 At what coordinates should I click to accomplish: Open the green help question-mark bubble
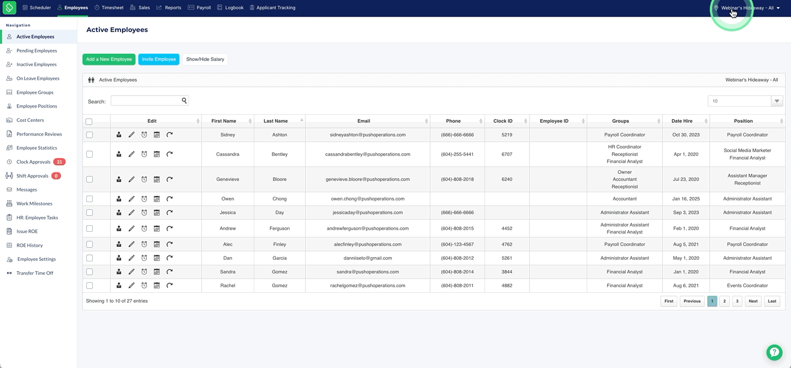pos(774,353)
